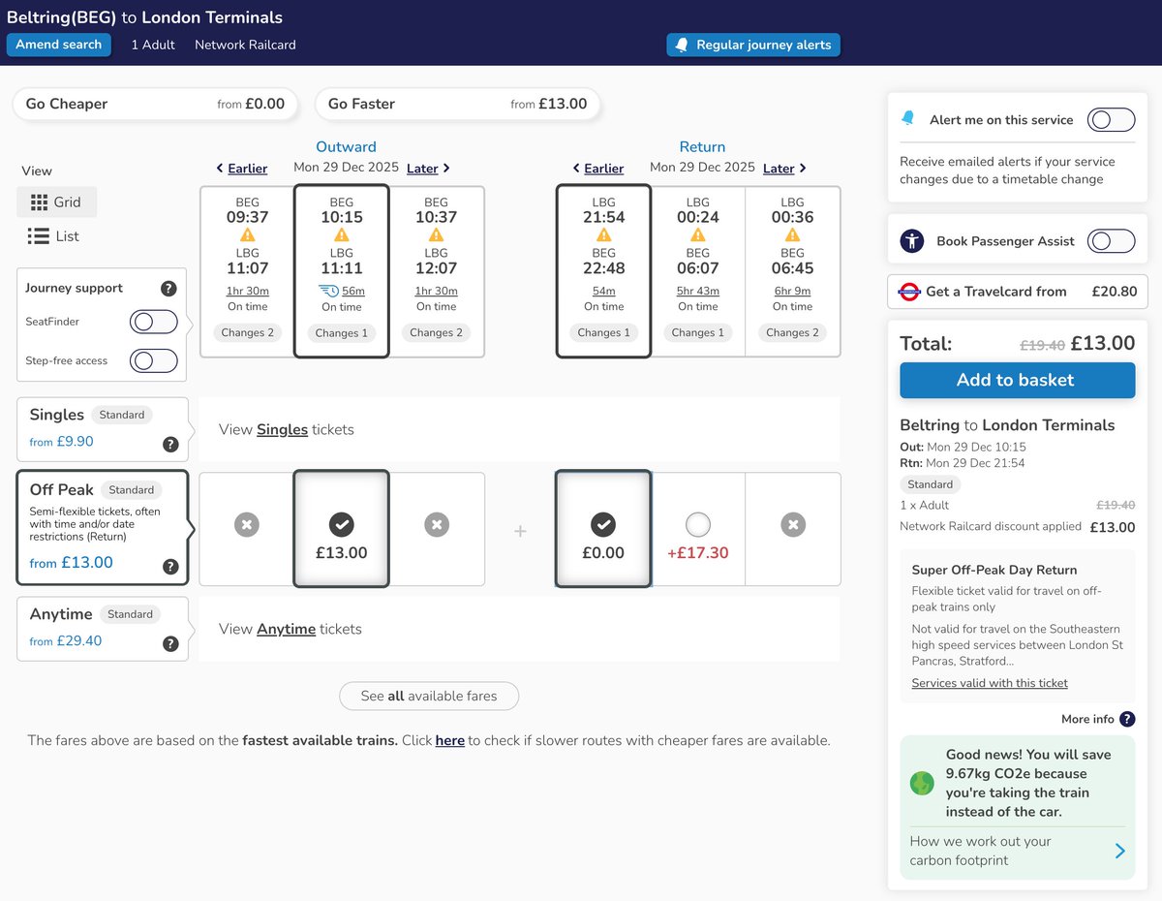The width and height of the screenshot is (1162, 901).
Task: Click 5hr 43m duration on 00:24 return
Action: [698, 292]
